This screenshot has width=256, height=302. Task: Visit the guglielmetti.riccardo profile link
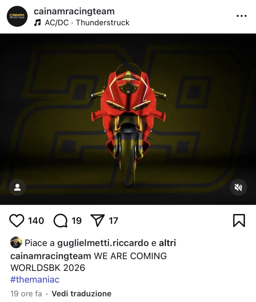click(x=103, y=243)
